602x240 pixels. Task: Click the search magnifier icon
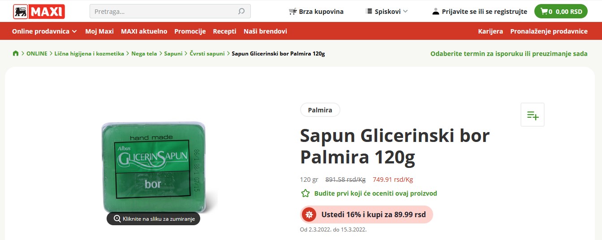pos(241,11)
